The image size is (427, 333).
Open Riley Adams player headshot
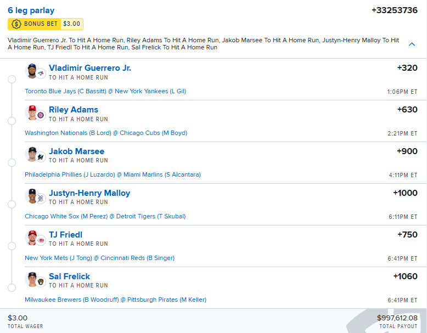pos(32,112)
